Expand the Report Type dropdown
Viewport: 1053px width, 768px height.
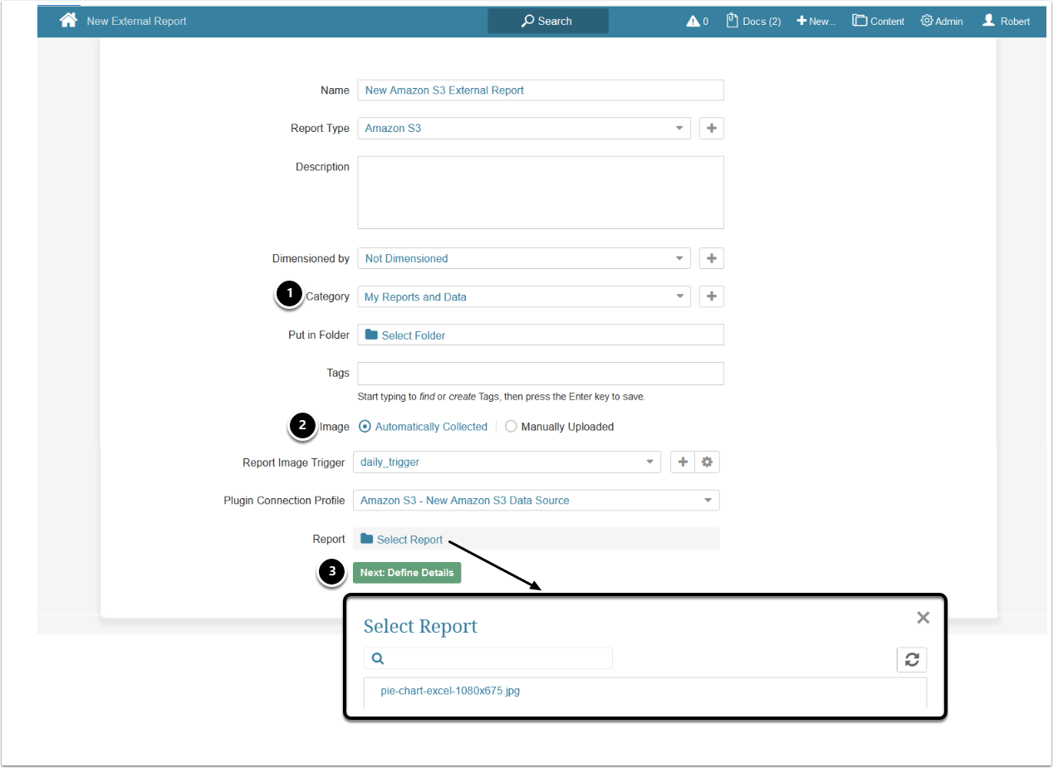[524, 128]
